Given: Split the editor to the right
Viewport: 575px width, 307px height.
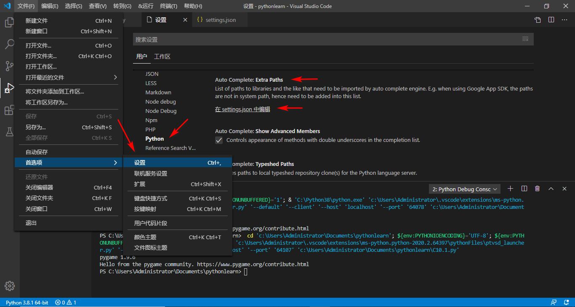Looking at the screenshot, I should pyautogui.click(x=551, y=20).
